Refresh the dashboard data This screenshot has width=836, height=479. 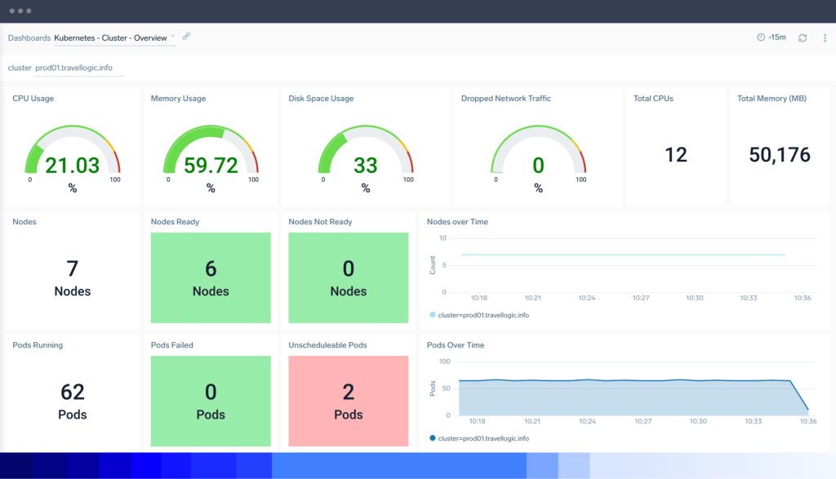click(x=803, y=38)
